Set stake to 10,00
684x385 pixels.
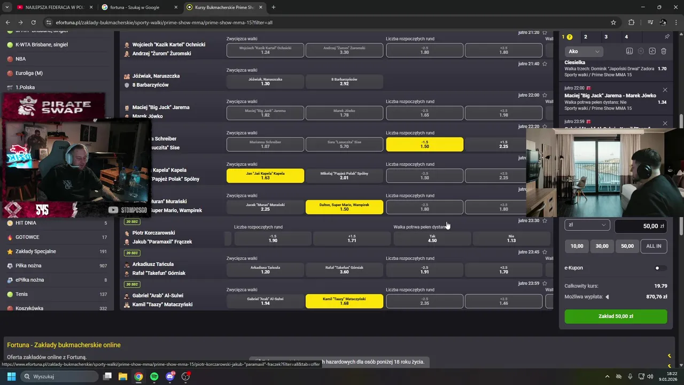pos(577,246)
